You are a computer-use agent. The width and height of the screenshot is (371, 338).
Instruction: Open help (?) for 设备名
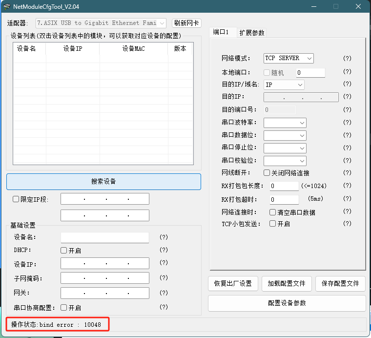[164, 237]
